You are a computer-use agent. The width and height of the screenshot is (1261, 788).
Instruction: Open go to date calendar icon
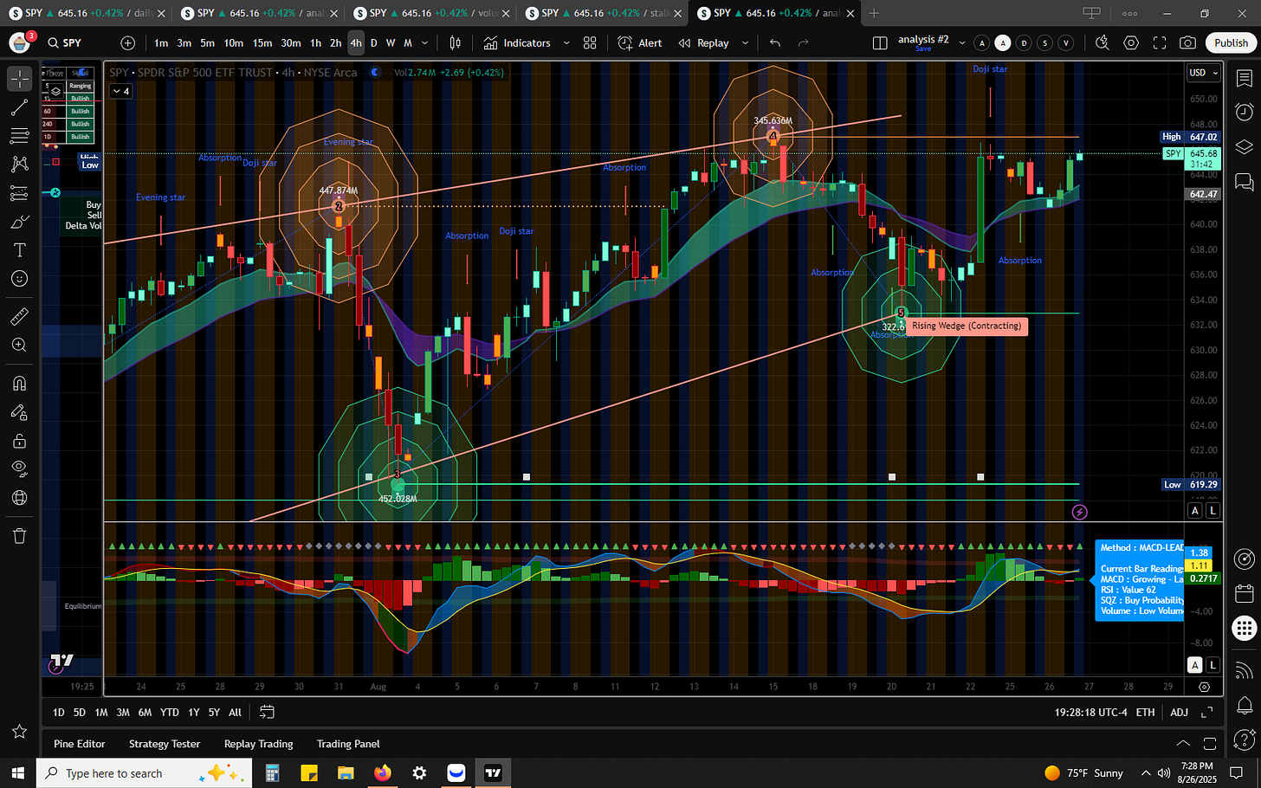[267, 713]
